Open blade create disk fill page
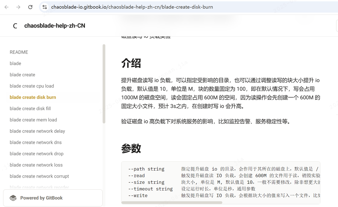The image size is (338, 207). pos(30,109)
